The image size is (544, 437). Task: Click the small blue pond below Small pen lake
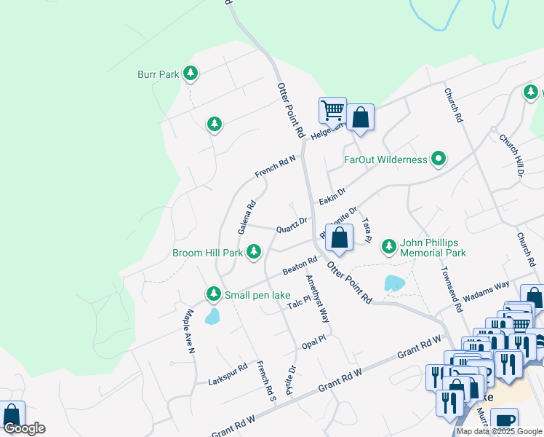[x=212, y=316]
